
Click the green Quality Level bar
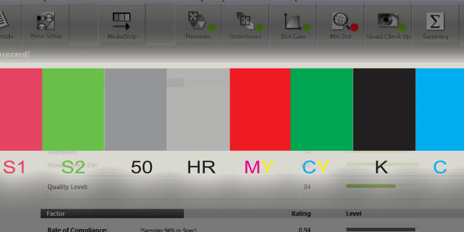[371, 186]
